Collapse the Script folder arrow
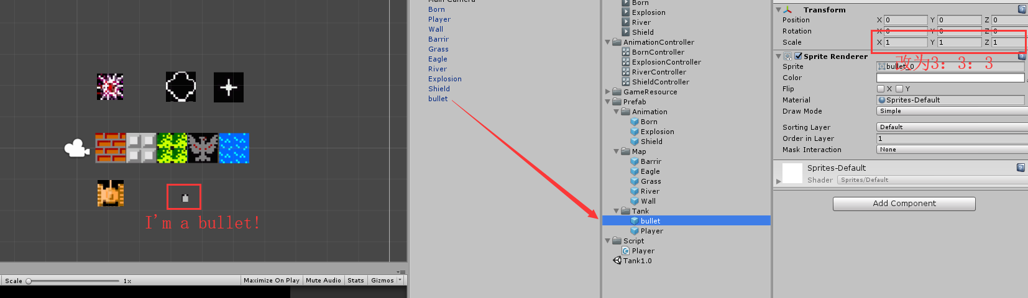The width and height of the screenshot is (1028, 298). click(608, 241)
